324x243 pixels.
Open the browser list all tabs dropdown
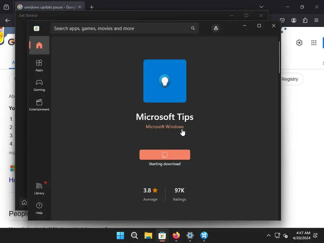pos(261,7)
